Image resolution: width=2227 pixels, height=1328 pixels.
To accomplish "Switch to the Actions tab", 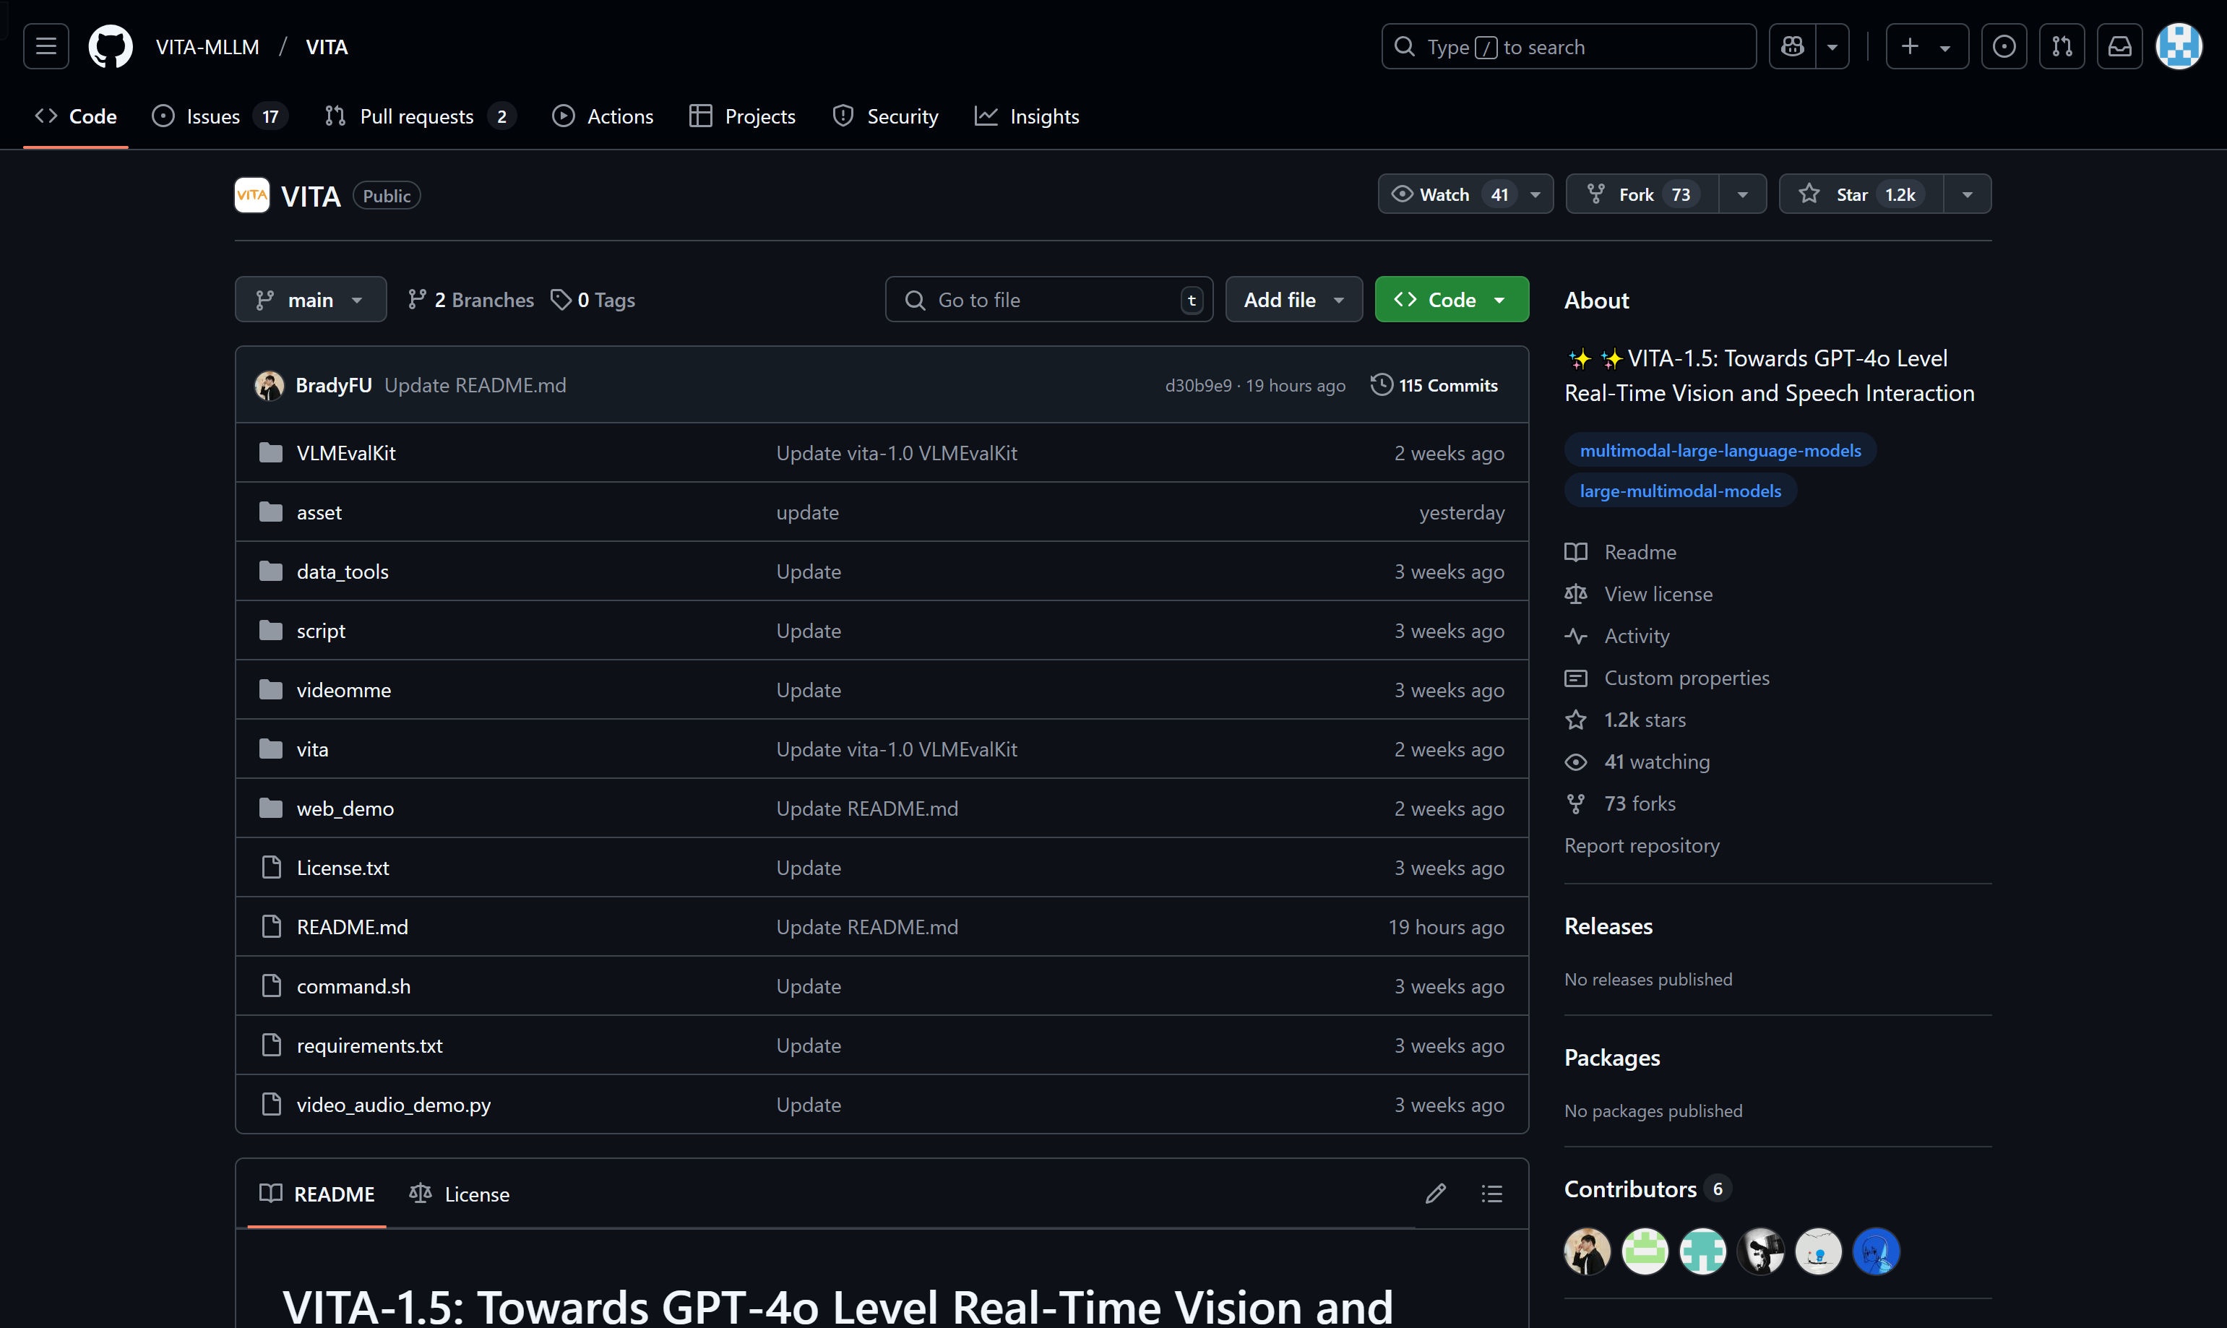I will click(603, 116).
